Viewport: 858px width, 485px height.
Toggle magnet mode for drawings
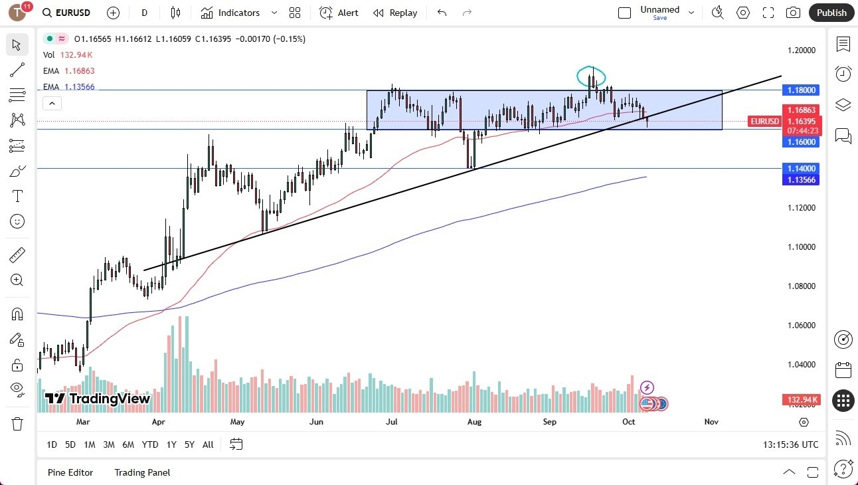coord(17,314)
